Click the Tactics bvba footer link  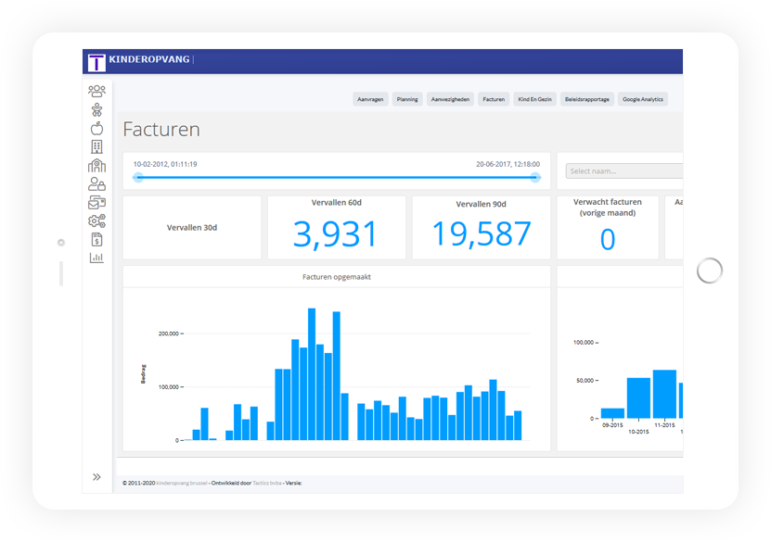[268, 483]
